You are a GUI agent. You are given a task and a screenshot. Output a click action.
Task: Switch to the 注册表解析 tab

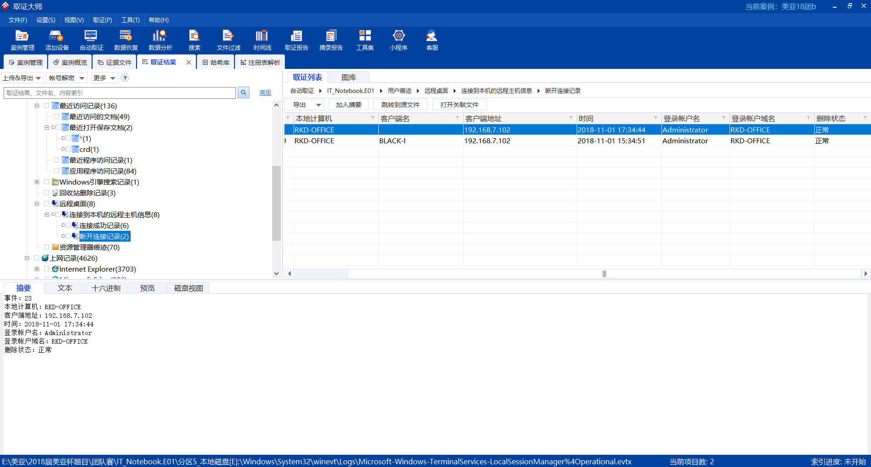click(260, 63)
